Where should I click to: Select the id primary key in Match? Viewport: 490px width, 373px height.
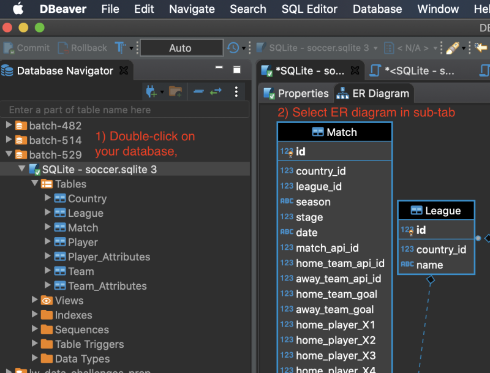coord(334,151)
